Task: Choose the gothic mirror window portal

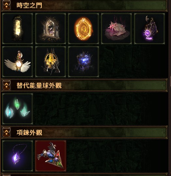Action: (51, 29)
